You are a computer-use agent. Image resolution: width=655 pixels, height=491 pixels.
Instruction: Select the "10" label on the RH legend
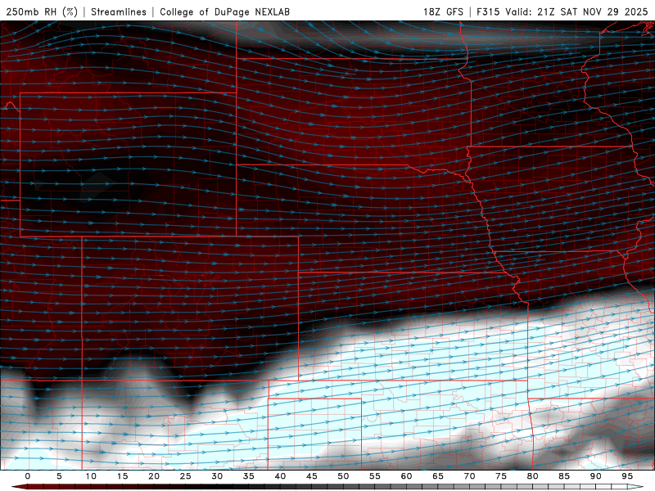click(91, 476)
